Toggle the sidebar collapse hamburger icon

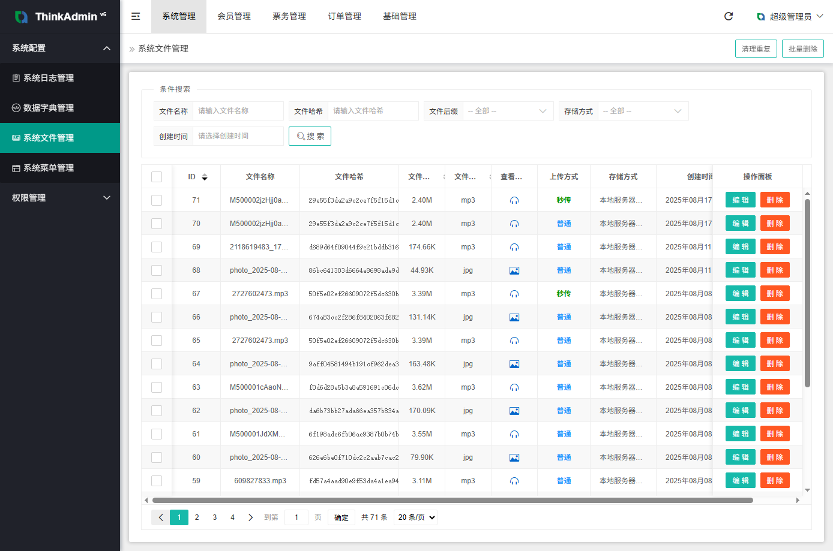coord(136,16)
